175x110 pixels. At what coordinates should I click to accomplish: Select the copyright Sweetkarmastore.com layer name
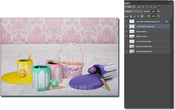tap(148, 22)
